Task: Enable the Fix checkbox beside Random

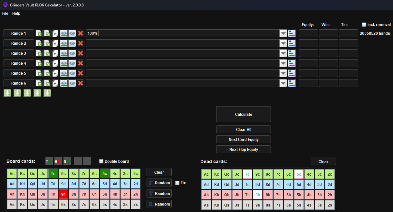Action: pos(177,183)
